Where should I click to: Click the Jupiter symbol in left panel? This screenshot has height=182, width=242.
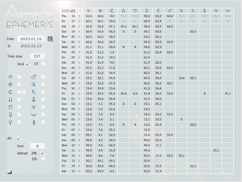pyautogui.click(x=34, y=84)
